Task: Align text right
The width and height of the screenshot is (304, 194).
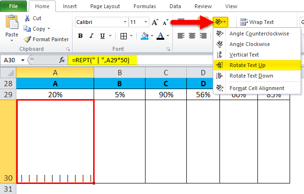Action: click(x=203, y=36)
